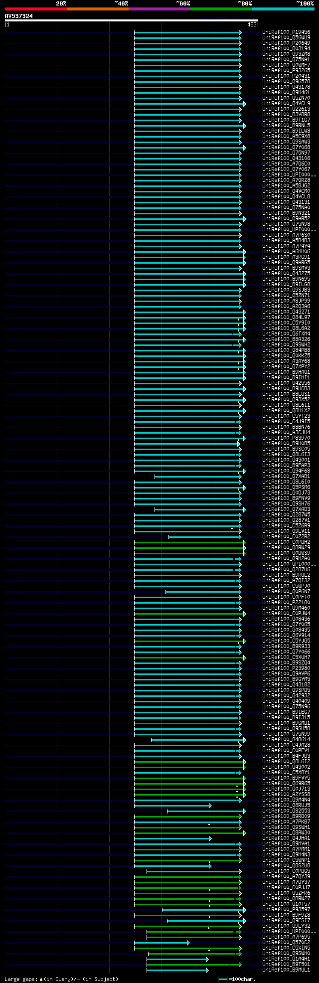Viewport: 319px width, 983px height.
Task: Click the green ~80% legend color bar
Action: (x=221, y=9)
